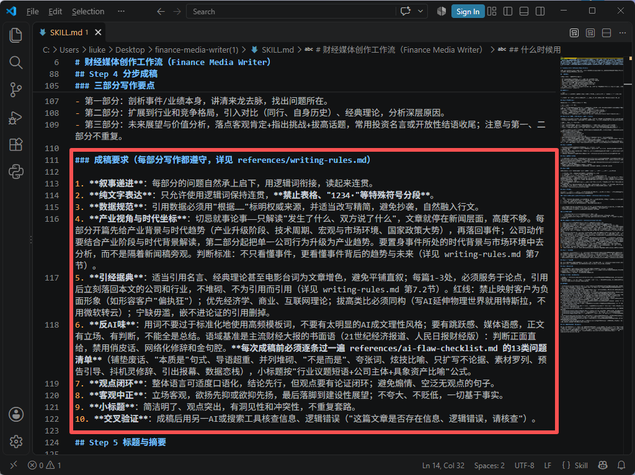Toggle the primary side bar
This screenshot has height=475, width=635.
(x=508, y=11)
